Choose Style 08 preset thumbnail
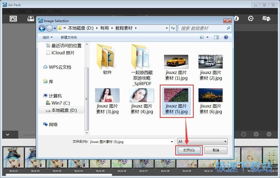Viewport: 280px width, 178px height. coord(165,164)
